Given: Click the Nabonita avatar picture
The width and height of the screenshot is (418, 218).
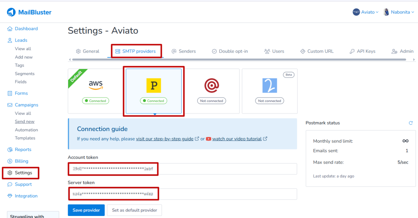Looking at the screenshot, I should coord(386,12).
